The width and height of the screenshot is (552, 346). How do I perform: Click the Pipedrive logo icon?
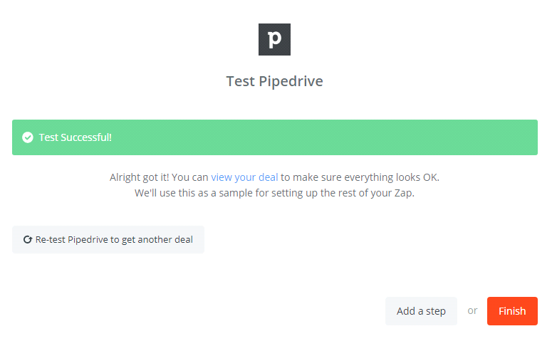[274, 39]
